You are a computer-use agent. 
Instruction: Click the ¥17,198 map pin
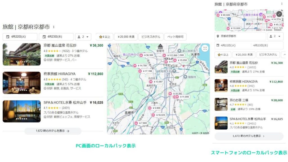(145, 71)
